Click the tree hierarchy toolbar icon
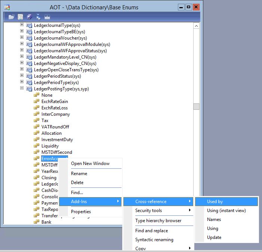 pyautogui.click(x=38, y=16)
